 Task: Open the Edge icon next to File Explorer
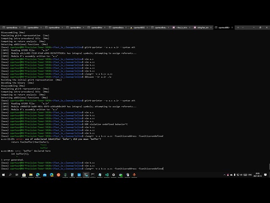tap(38, 175)
